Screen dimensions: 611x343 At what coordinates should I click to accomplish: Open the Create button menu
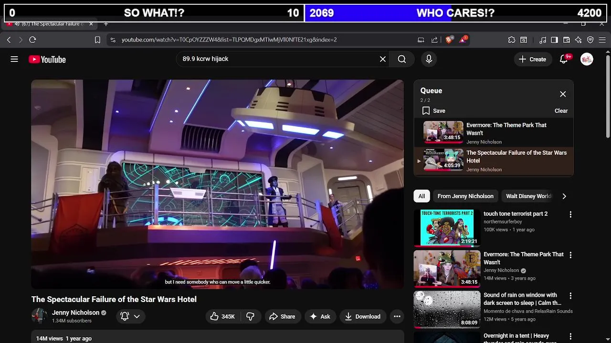pos(532,59)
